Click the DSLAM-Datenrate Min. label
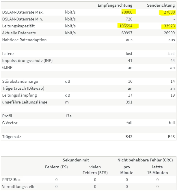177x192 pixels. point(23,19)
